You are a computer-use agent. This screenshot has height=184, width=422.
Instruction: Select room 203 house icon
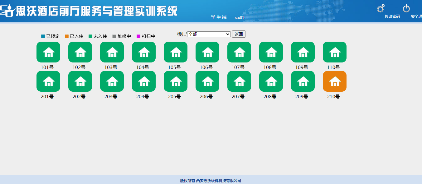pyautogui.click(x=112, y=81)
